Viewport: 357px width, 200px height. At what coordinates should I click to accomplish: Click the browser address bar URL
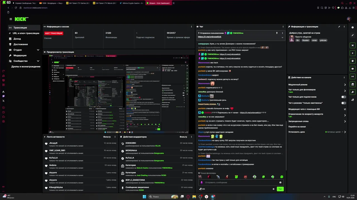[35, 8]
